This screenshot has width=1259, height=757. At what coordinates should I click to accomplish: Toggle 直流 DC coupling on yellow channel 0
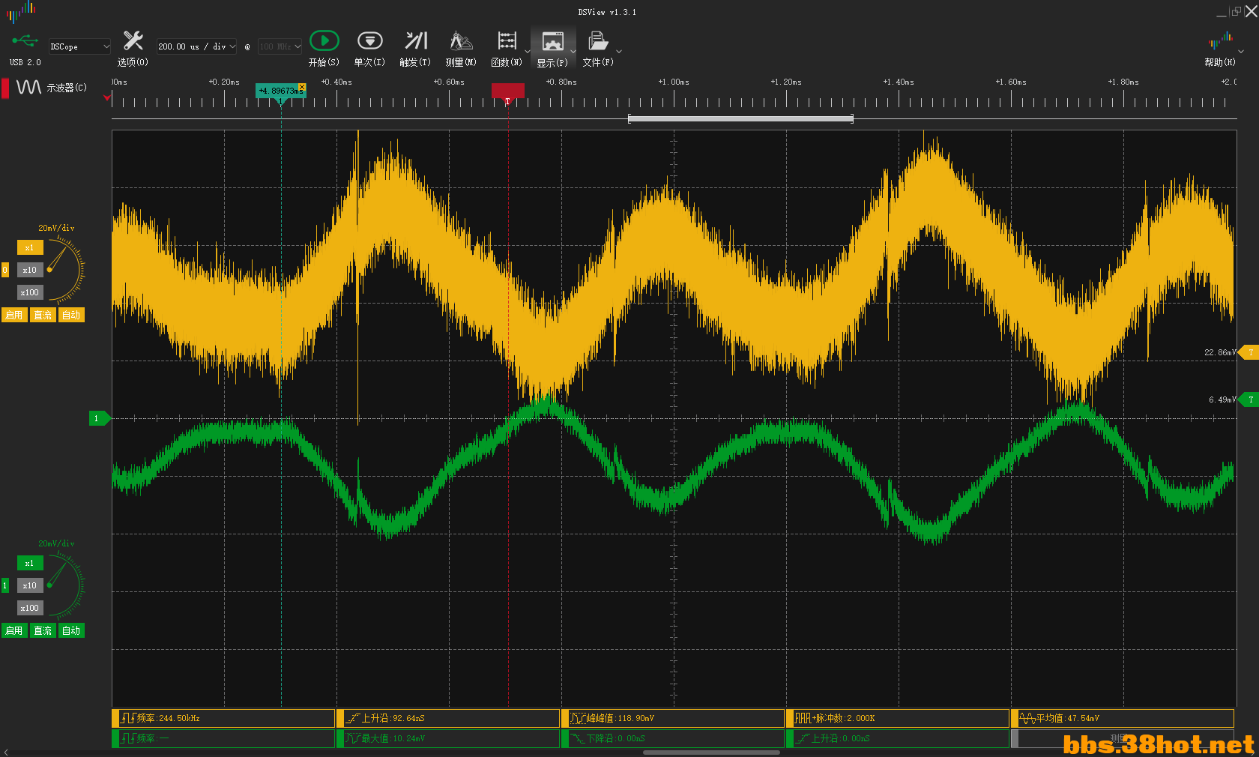point(43,315)
